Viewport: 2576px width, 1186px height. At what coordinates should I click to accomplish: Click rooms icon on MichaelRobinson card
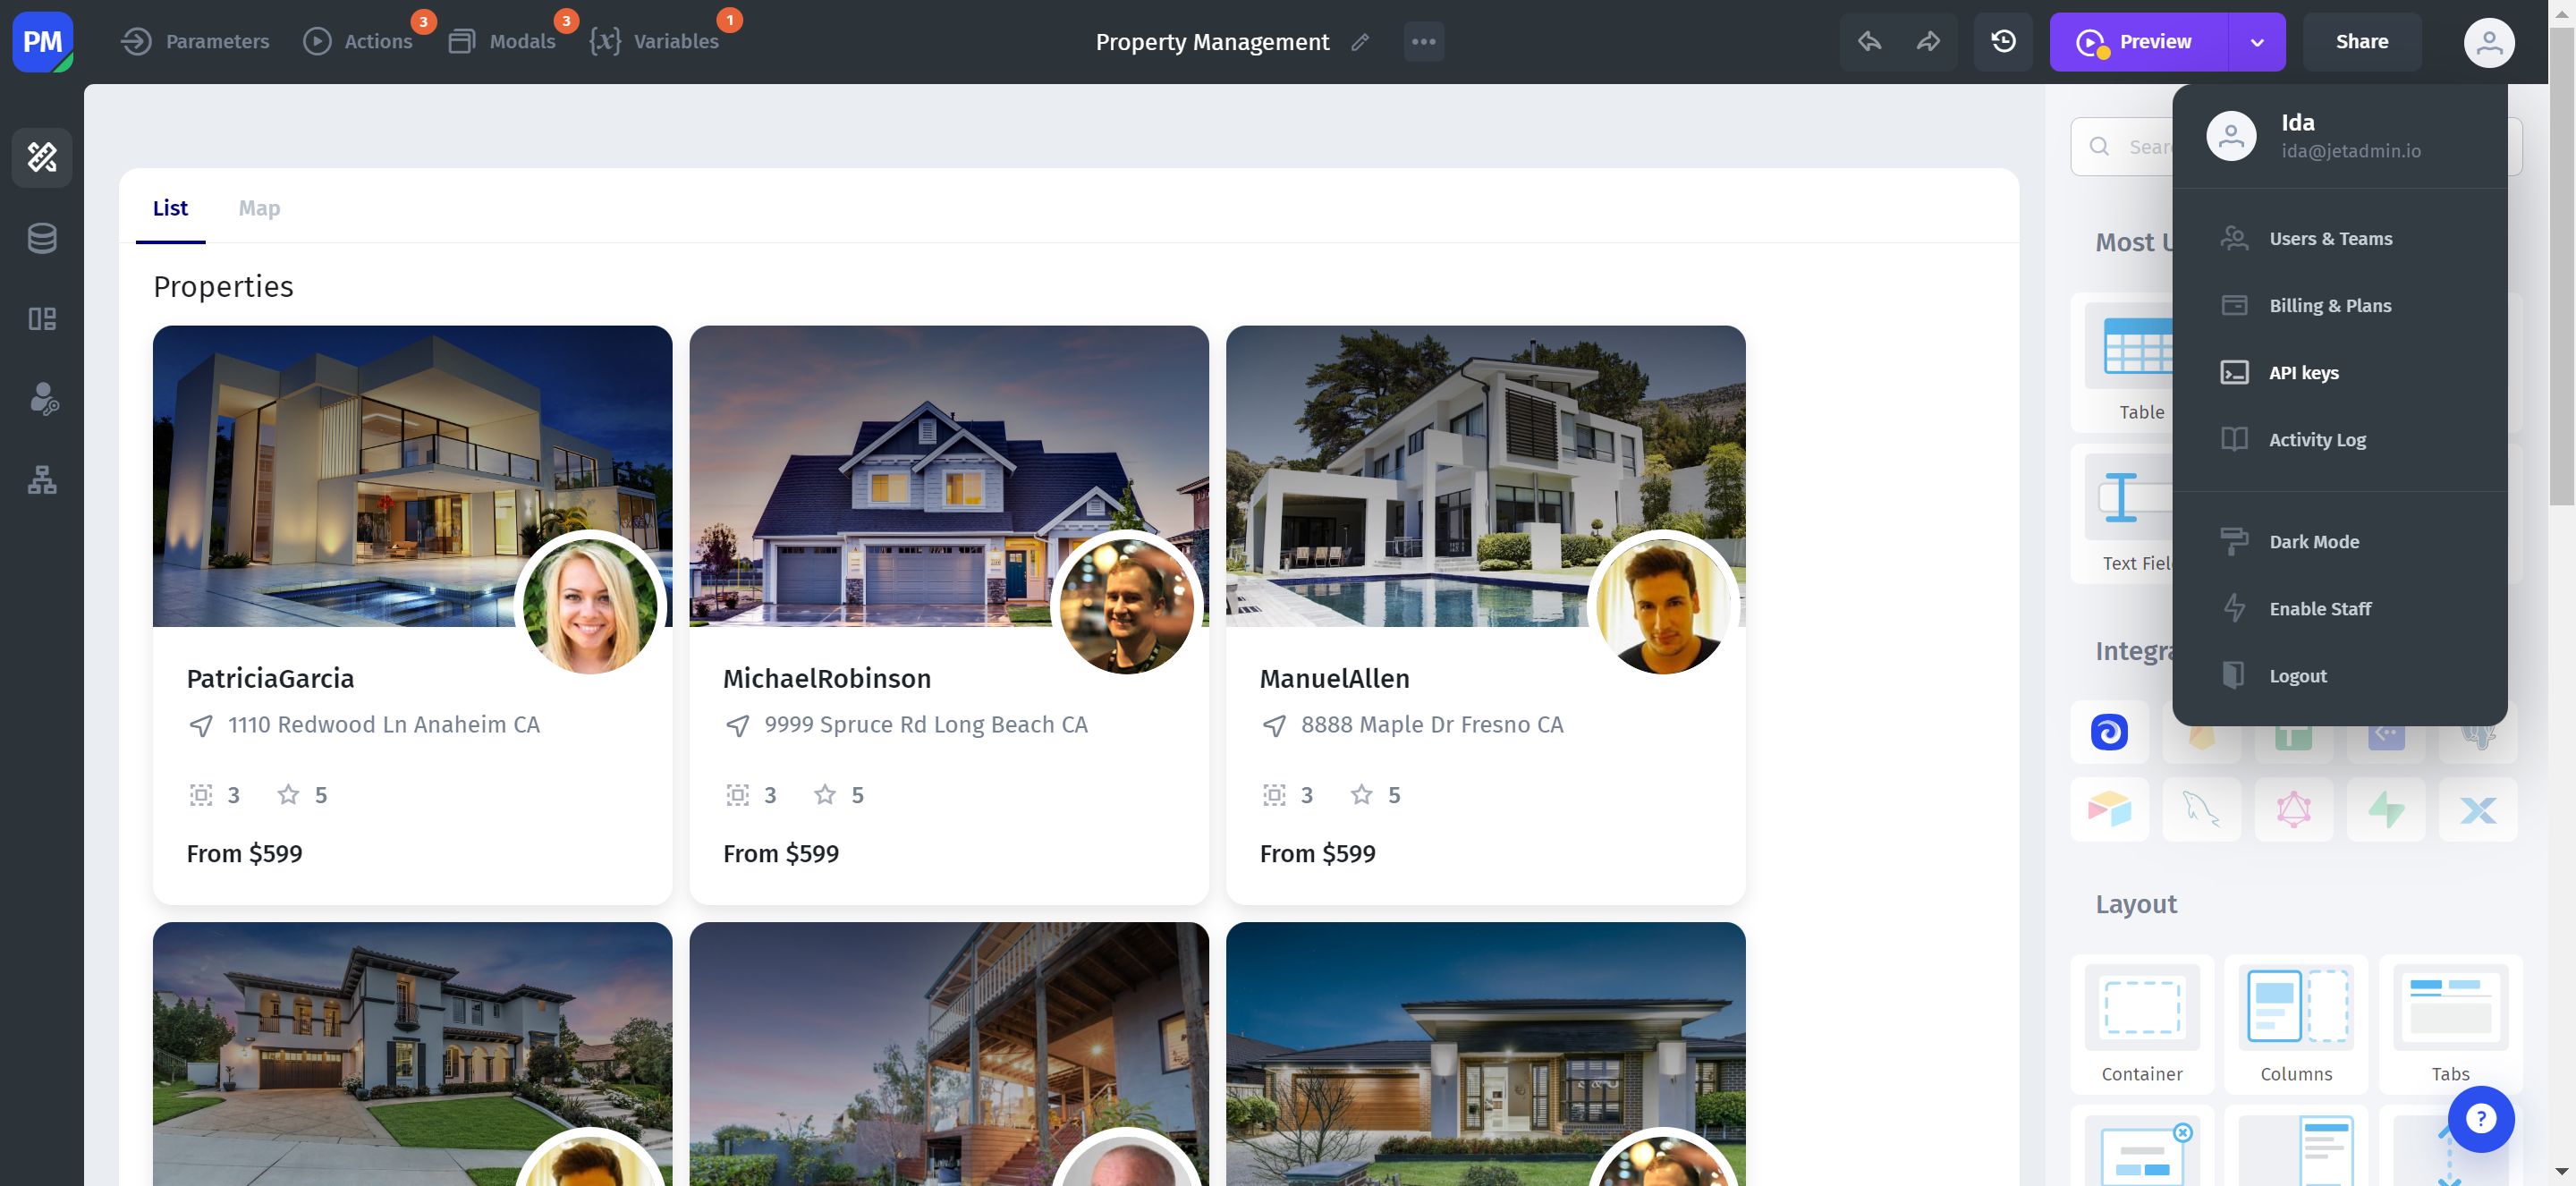[737, 794]
